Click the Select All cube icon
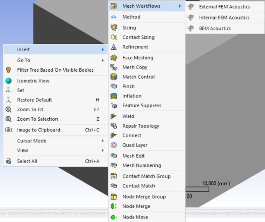The image size is (265, 222). 8,161
